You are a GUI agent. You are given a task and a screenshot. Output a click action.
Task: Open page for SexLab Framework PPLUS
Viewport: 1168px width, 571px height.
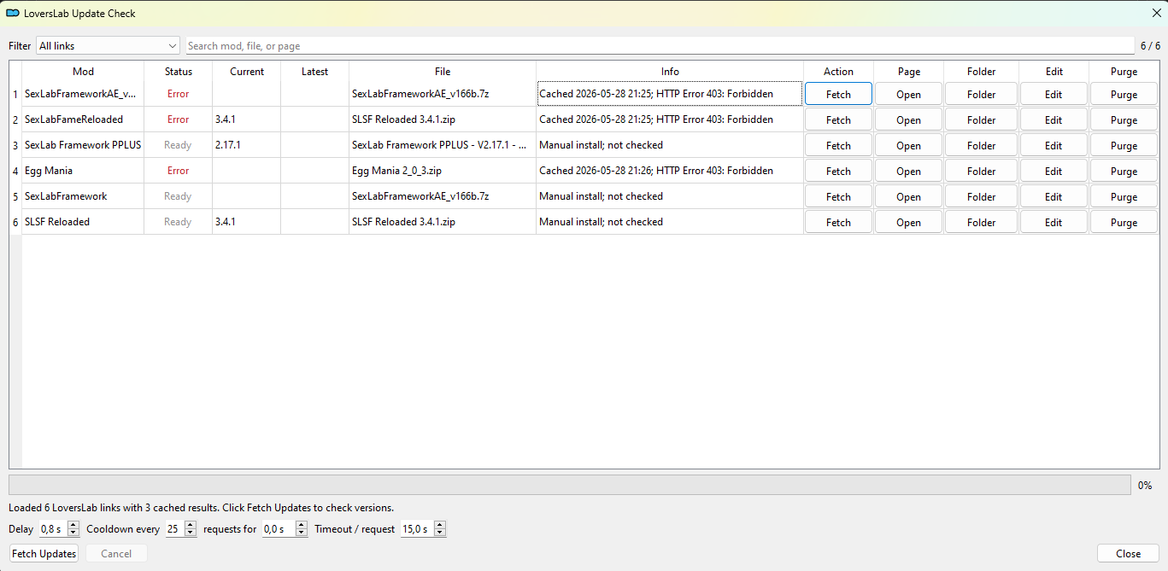[908, 145]
